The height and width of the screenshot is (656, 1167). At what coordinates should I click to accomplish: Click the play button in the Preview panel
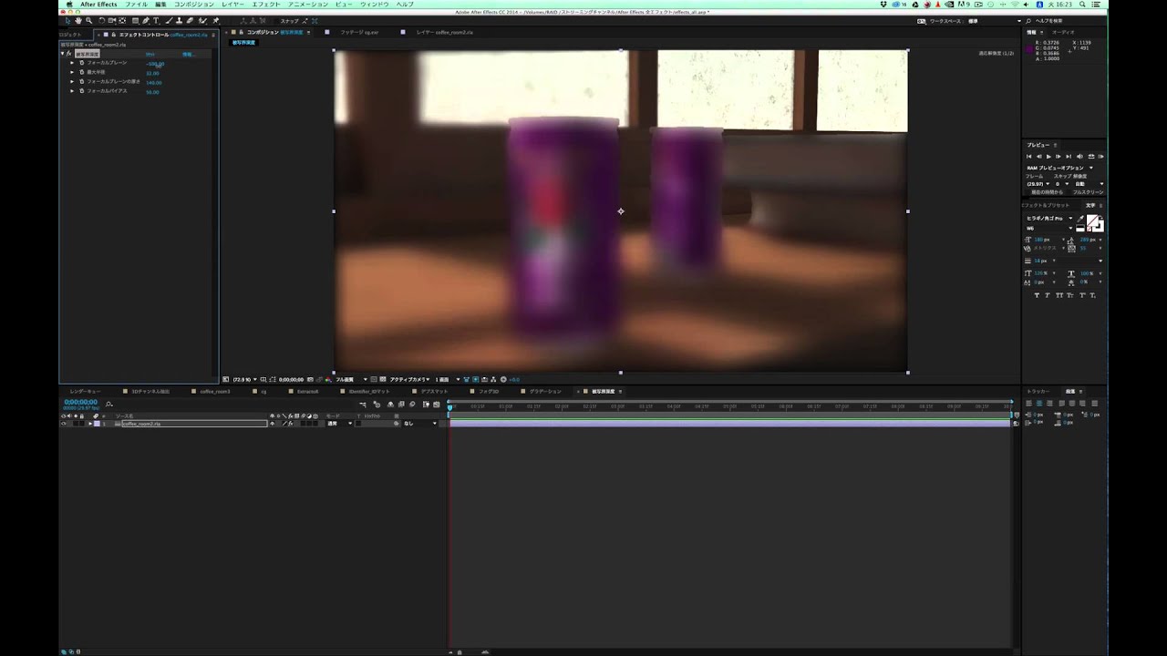(x=1048, y=157)
